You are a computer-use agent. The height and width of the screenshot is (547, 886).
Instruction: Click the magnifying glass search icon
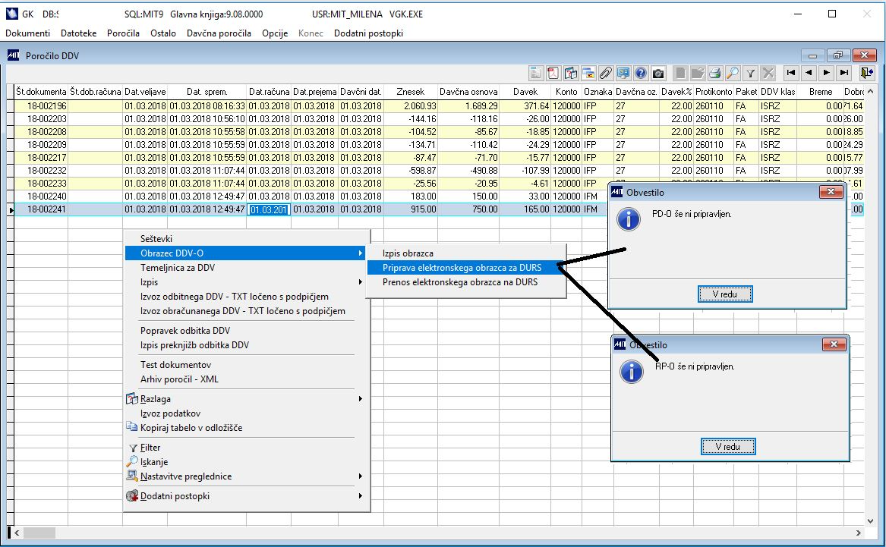(x=732, y=73)
